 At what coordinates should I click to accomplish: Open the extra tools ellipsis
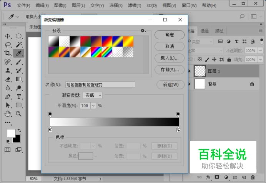pos(8,123)
